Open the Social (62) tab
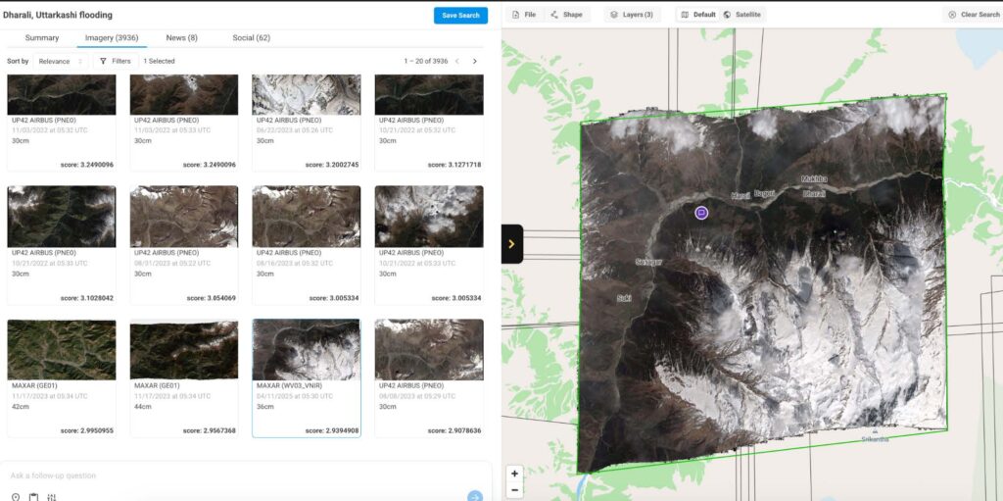Viewport: 1003px width, 501px height. coord(251,38)
